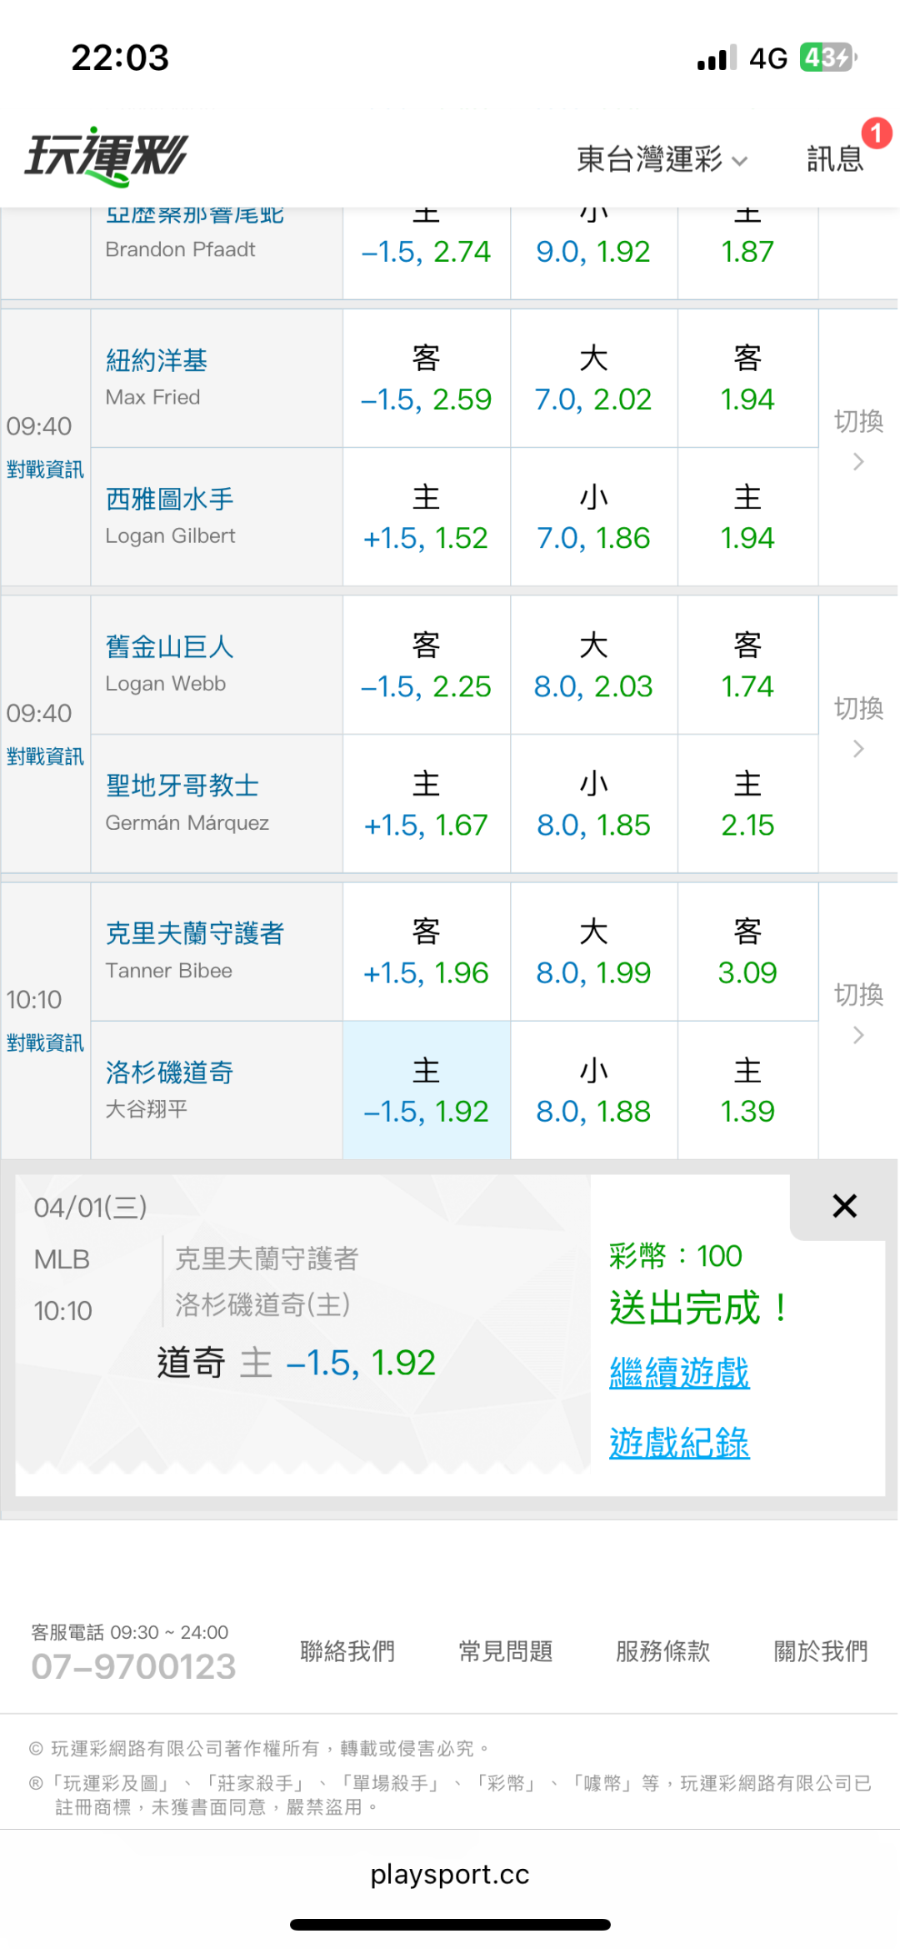
Task: Select Yankees 客 -1.5, 2.59 spread
Action: (x=426, y=379)
